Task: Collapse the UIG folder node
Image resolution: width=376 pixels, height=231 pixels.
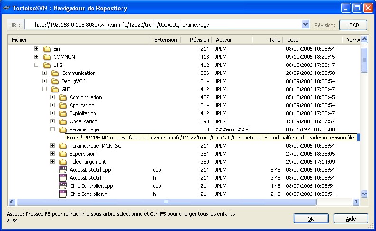Action: pyautogui.click(x=36, y=65)
